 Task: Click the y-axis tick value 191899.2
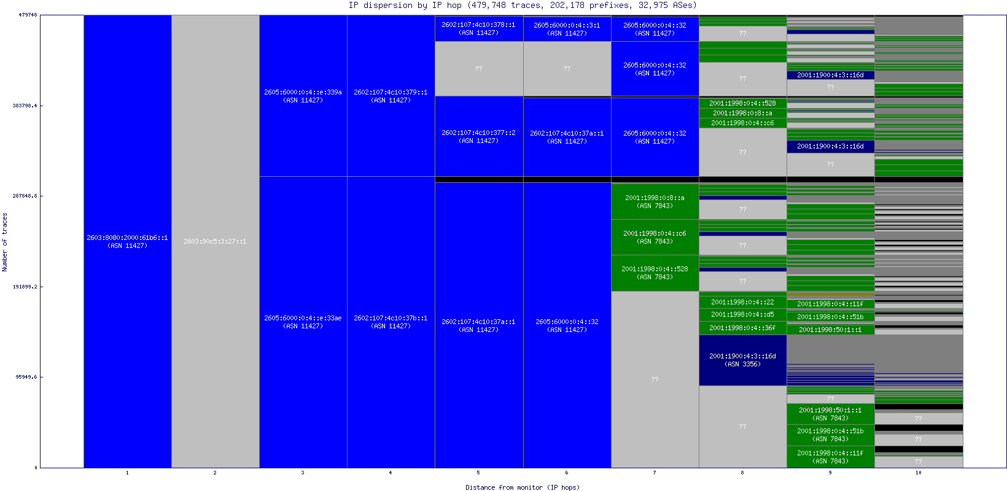[25, 287]
